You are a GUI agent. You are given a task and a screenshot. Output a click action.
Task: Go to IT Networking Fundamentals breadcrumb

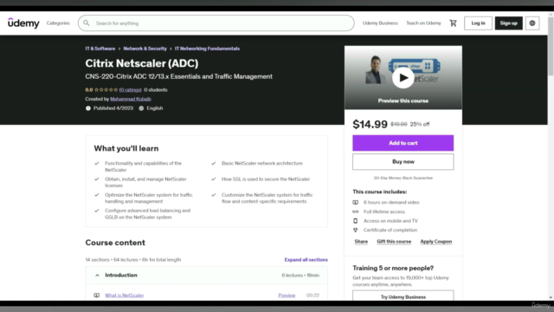207,49
